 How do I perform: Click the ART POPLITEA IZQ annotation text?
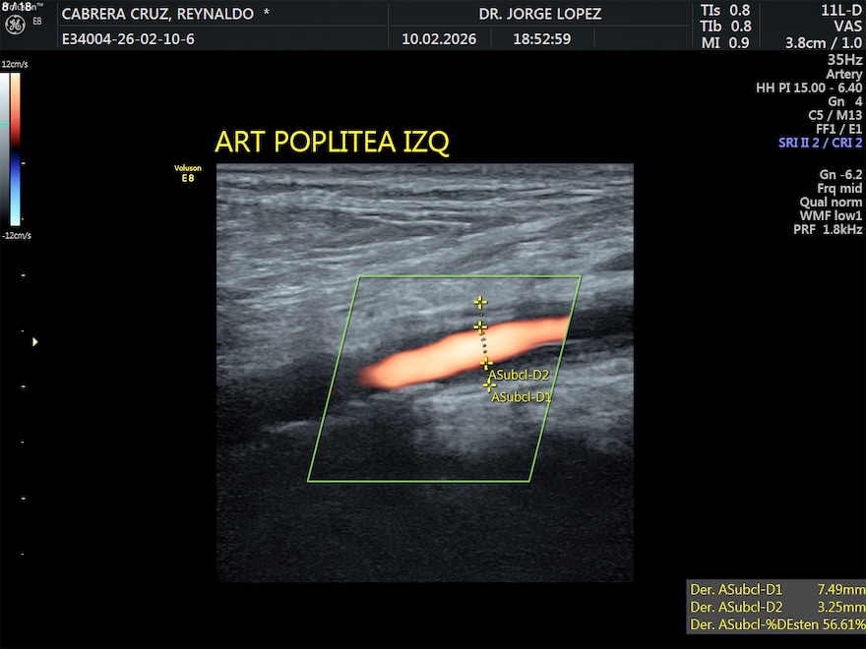(332, 143)
